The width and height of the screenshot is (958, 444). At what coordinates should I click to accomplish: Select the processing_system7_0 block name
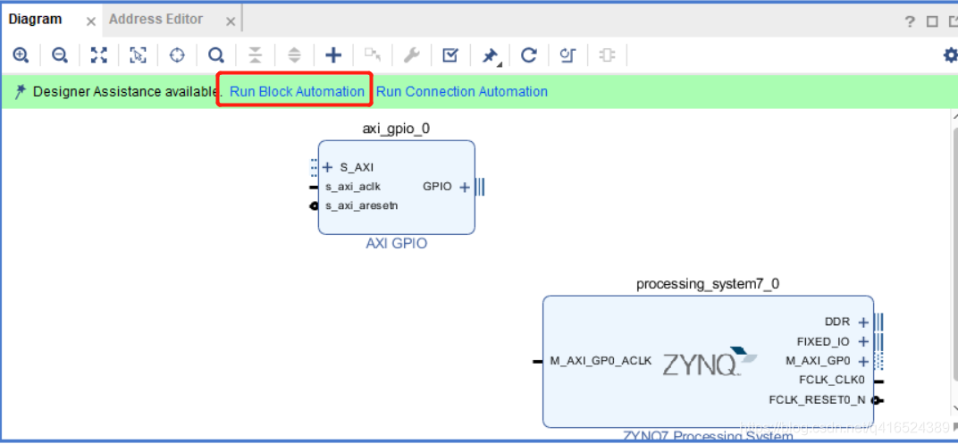pyautogui.click(x=708, y=284)
